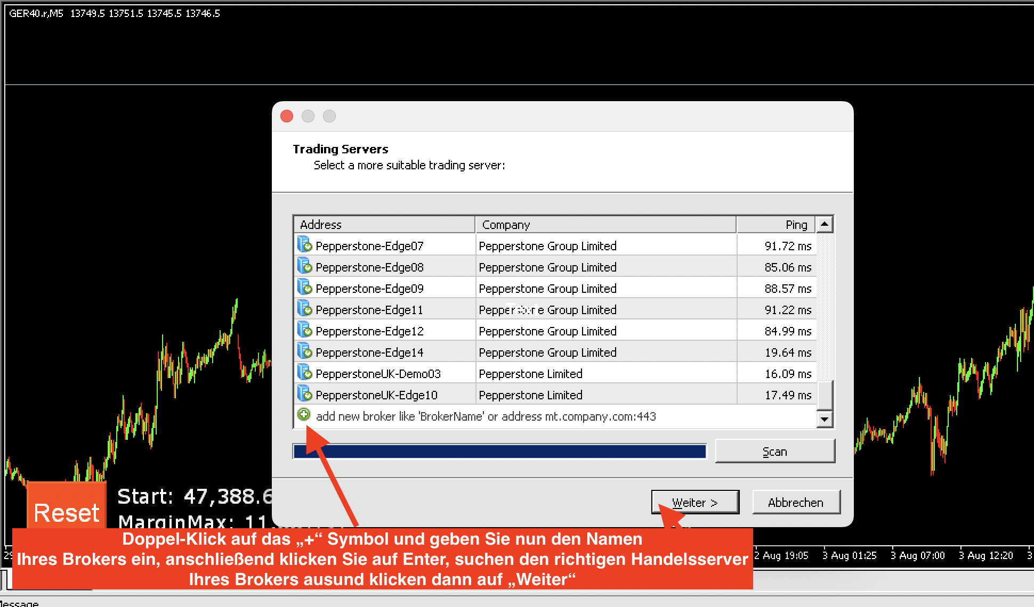This screenshot has width=1034, height=607.
Task: Sort servers by the Company column header
Action: [x=605, y=225]
